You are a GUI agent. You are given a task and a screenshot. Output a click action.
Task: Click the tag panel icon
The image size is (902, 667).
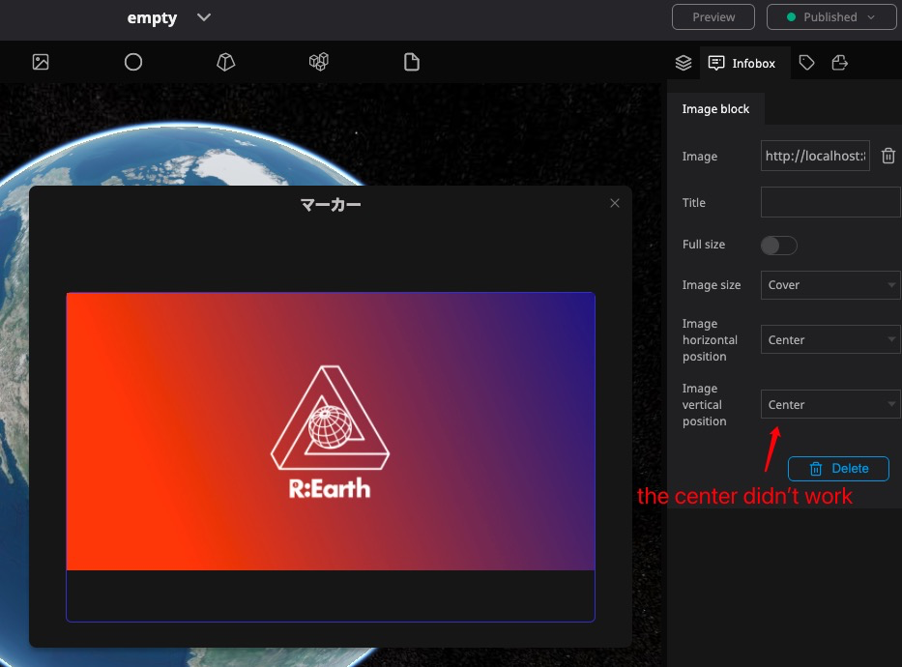coord(806,62)
